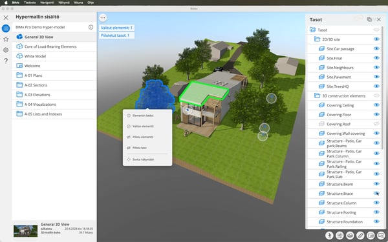This screenshot has height=242, width=388.
Task: Open the three-dot options button in viewport
Action: click(x=103, y=18)
